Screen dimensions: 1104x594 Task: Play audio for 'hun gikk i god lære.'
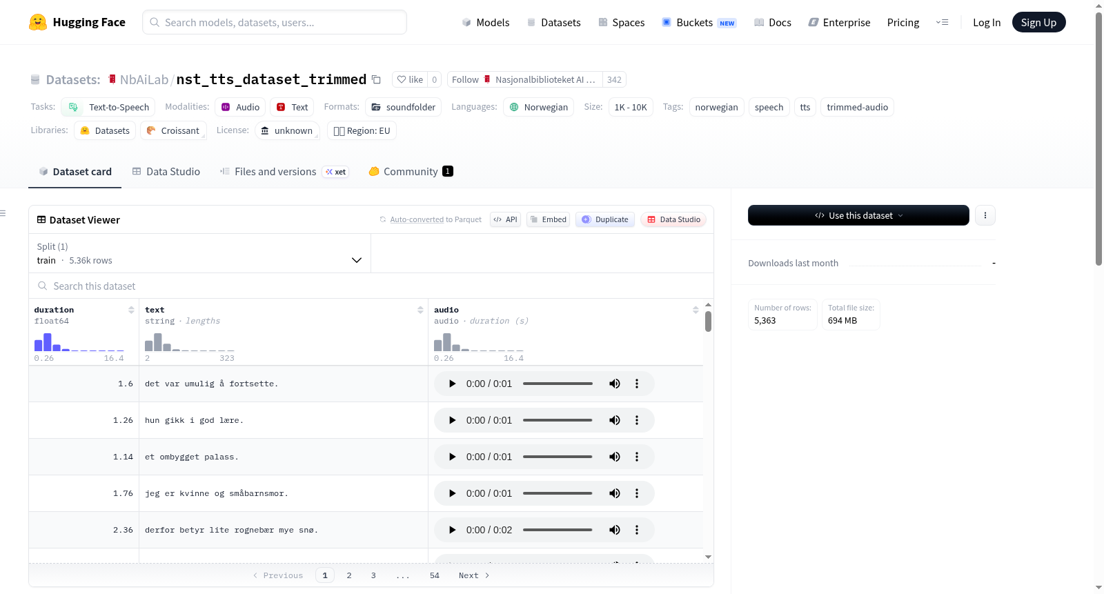pos(452,420)
